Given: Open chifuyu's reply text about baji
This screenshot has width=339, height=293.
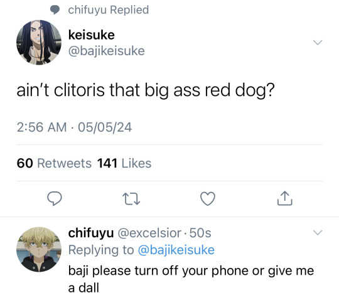Looking at the screenshot, I should point(191,279).
